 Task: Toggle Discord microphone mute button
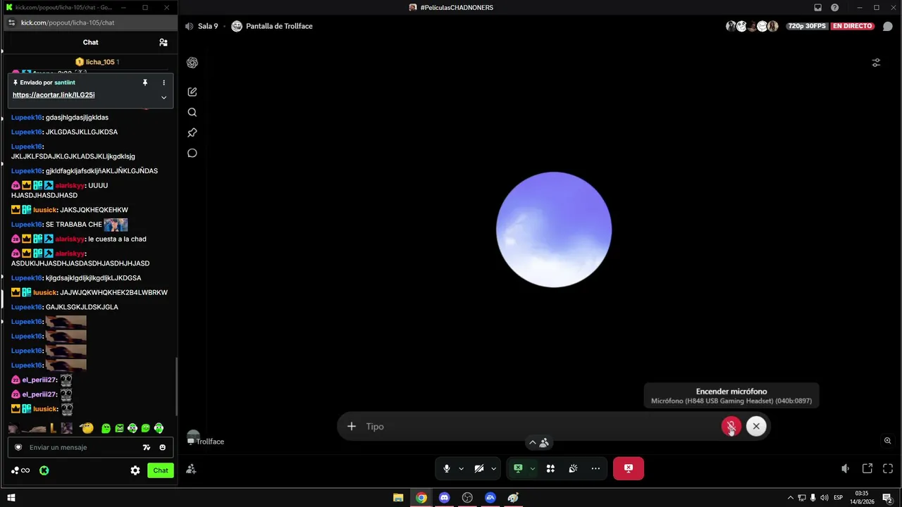[x=447, y=468]
